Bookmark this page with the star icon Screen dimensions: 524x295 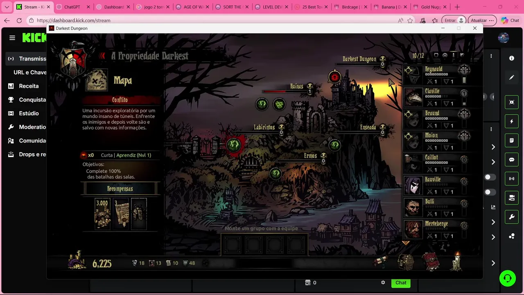[410, 20]
